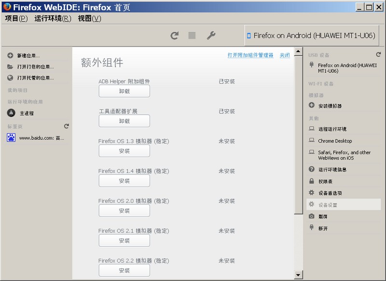Image resolution: width=386 pixels, height=281 pixels.
Task: Click the 打开打包的应用... label
Action: click(35, 67)
